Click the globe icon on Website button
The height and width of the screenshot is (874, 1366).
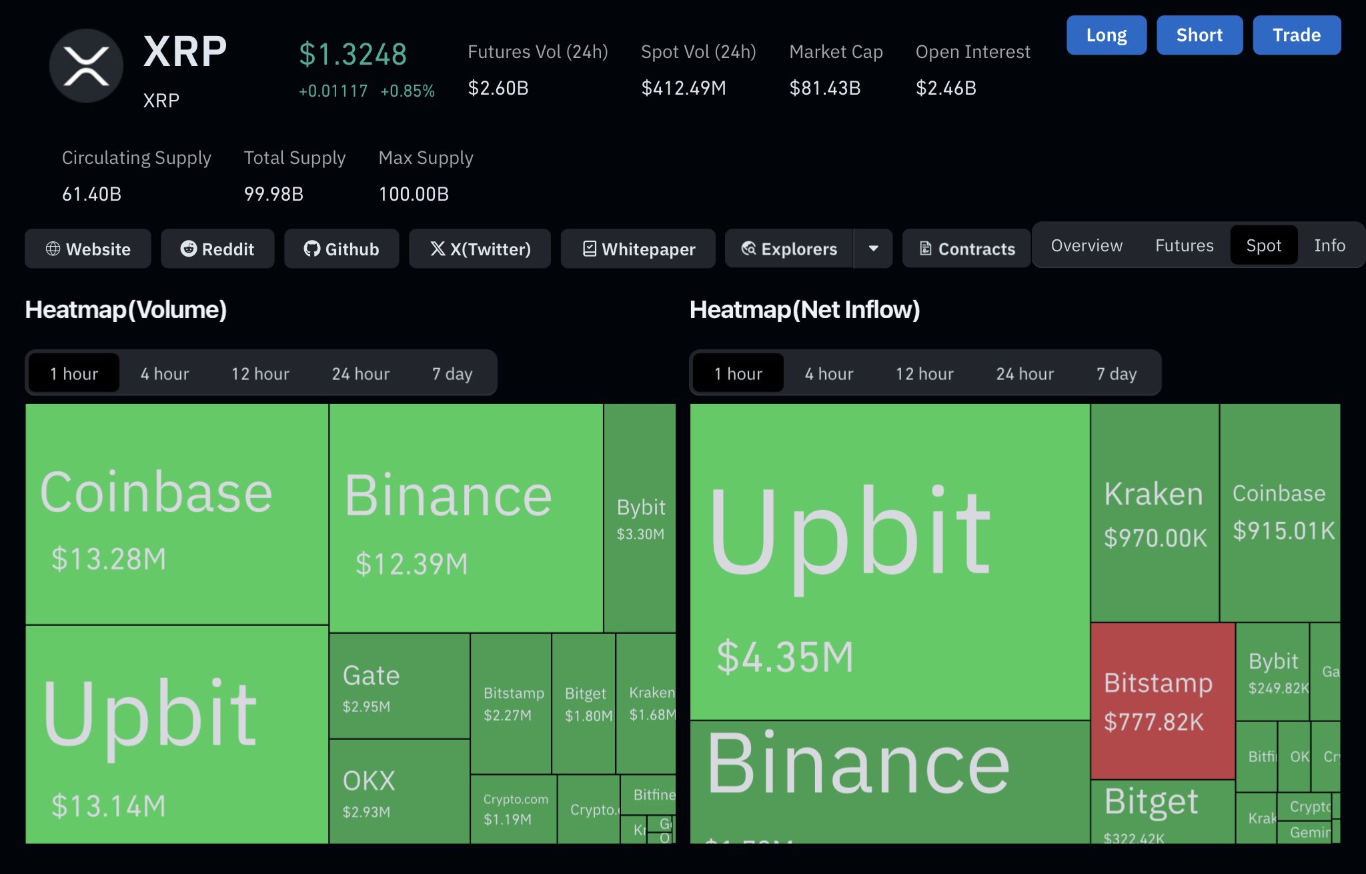53,249
